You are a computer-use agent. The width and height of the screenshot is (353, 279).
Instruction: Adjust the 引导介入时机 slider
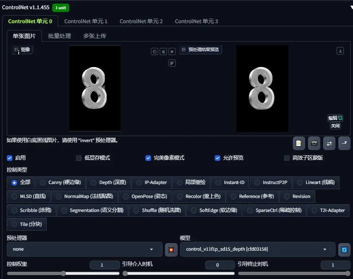point(179,273)
